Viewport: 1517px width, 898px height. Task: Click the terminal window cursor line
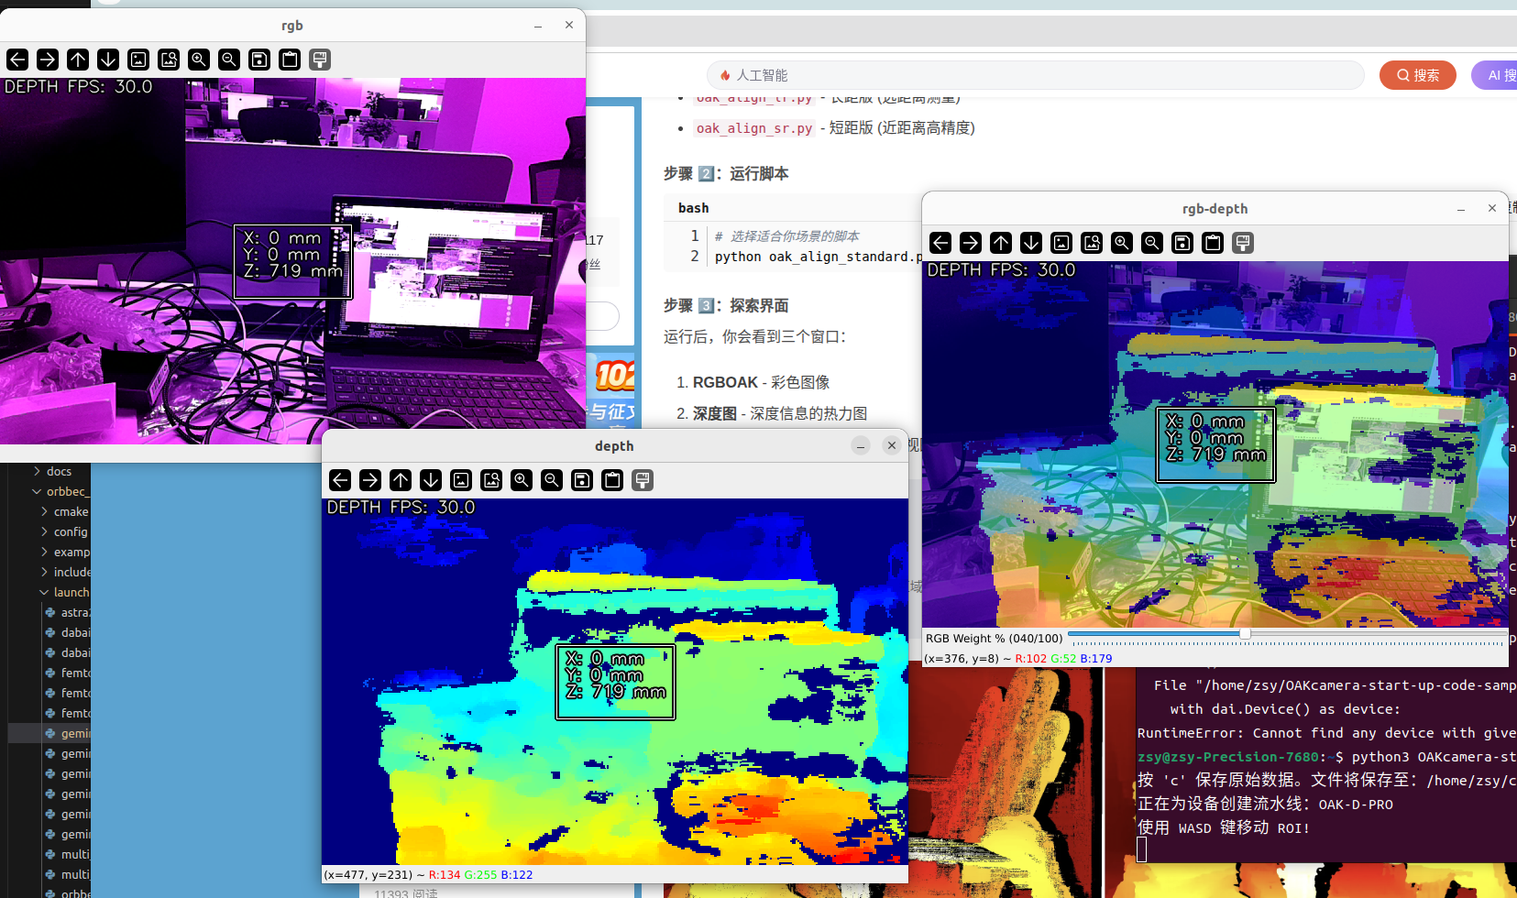point(1142,850)
